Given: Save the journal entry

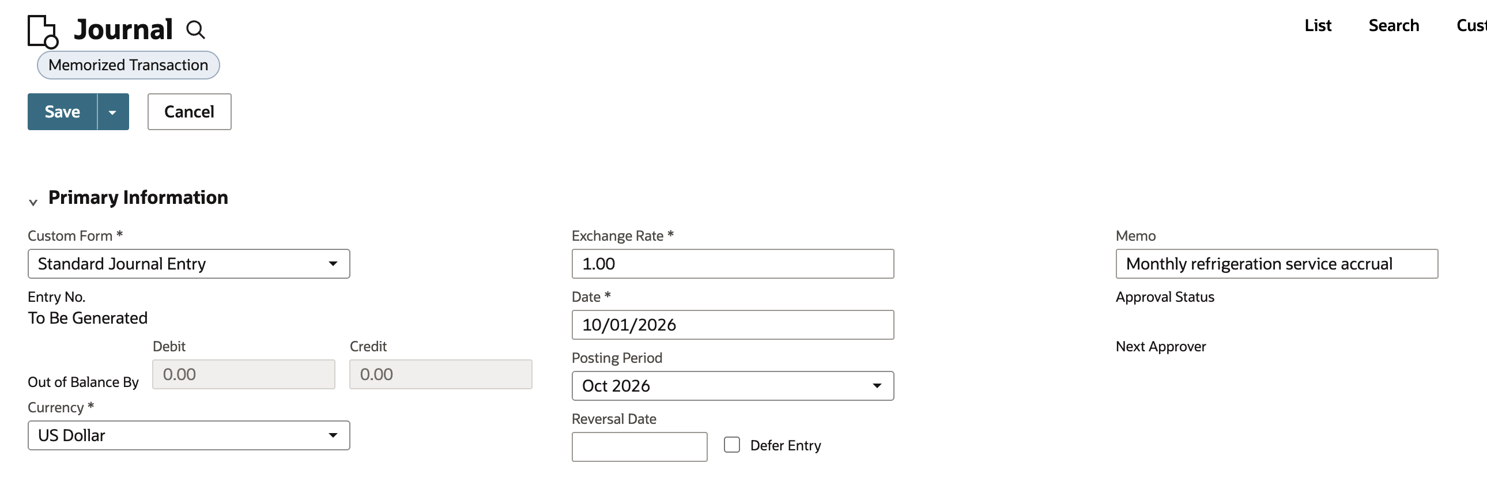Looking at the screenshot, I should (x=62, y=112).
